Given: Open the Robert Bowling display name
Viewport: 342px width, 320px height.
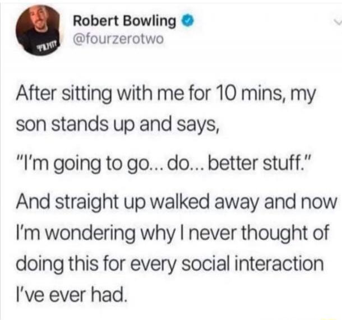Looking at the screenshot, I should (124, 21).
